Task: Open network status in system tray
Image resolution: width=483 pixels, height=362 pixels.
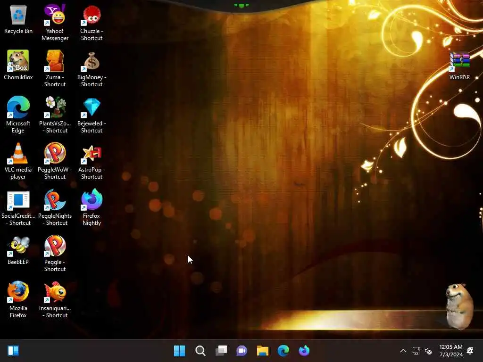Action: pyautogui.click(x=416, y=351)
